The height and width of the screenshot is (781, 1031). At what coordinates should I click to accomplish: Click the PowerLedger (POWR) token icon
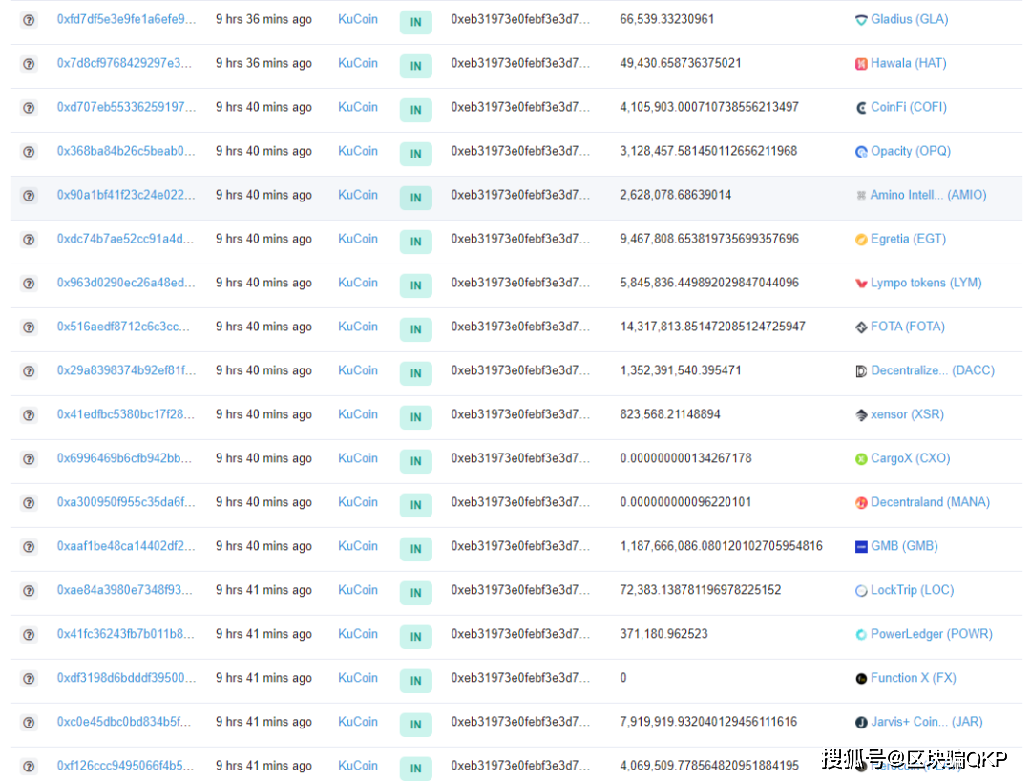[861, 634]
